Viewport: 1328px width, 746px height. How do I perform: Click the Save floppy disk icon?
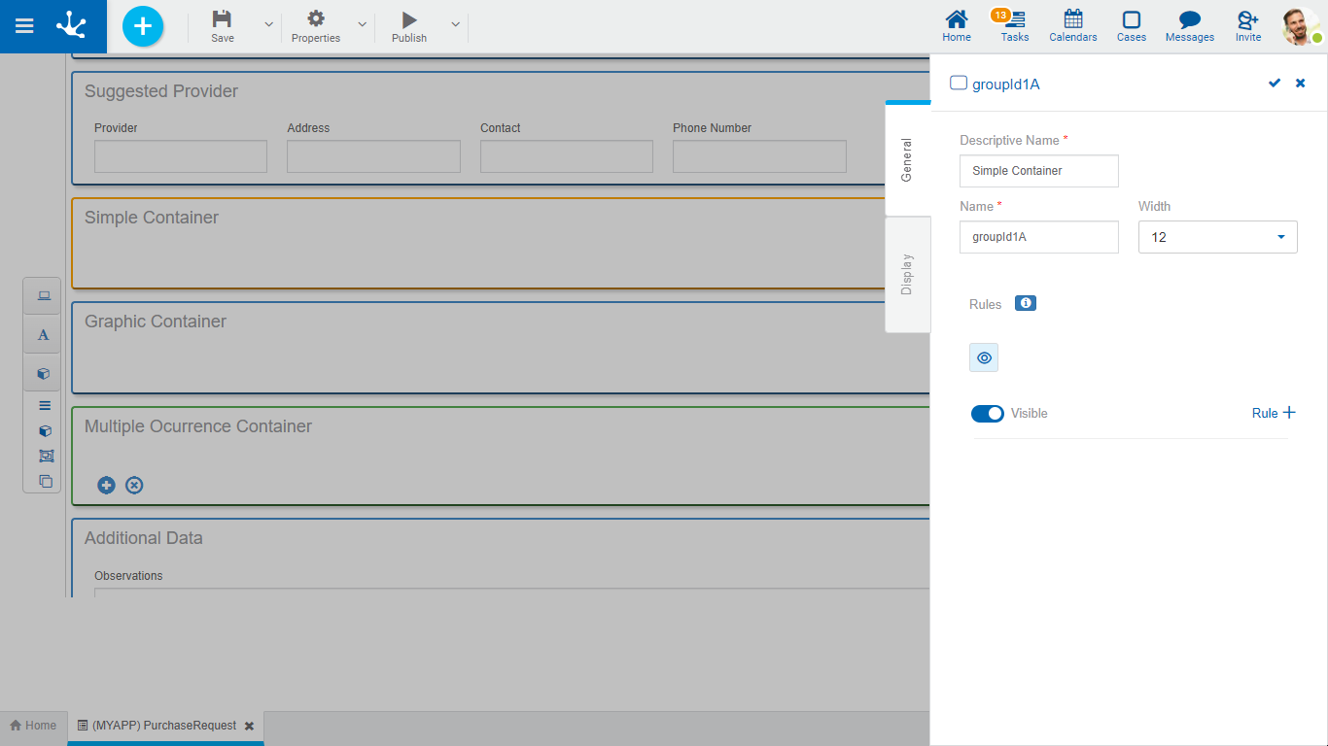pyautogui.click(x=223, y=19)
